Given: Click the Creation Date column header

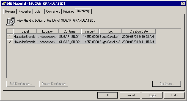Looking at the screenshot, I should click(139, 31).
